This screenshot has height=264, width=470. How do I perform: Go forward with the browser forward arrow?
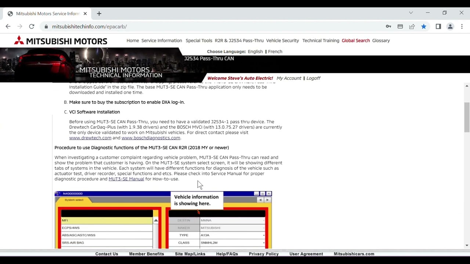(x=20, y=26)
